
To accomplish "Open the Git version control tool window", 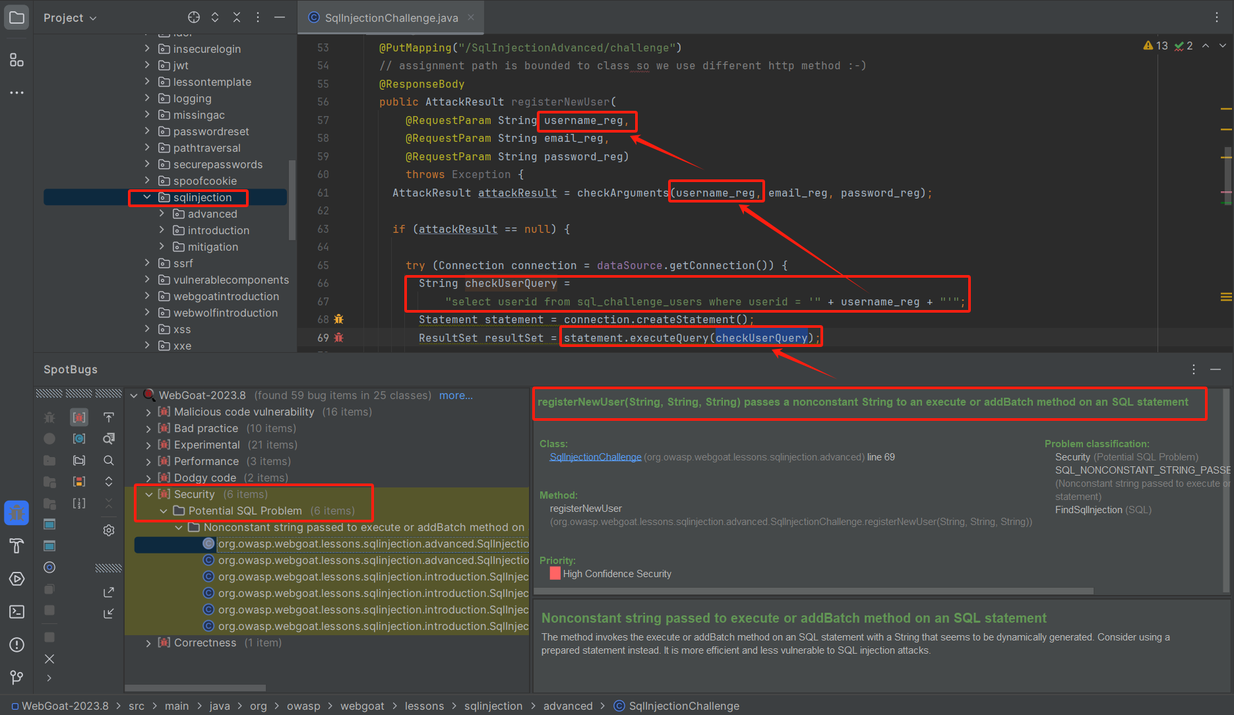I will (16, 677).
